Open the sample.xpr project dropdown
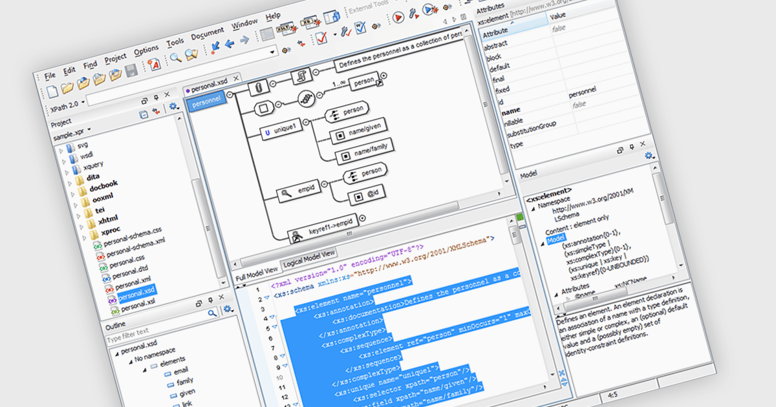776x407 pixels. (x=89, y=130)
